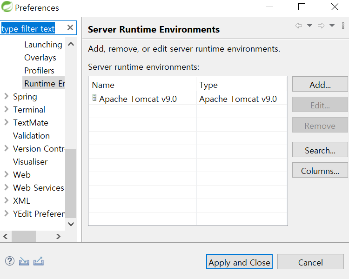Select the Runtime Environments item

[44, 84]
